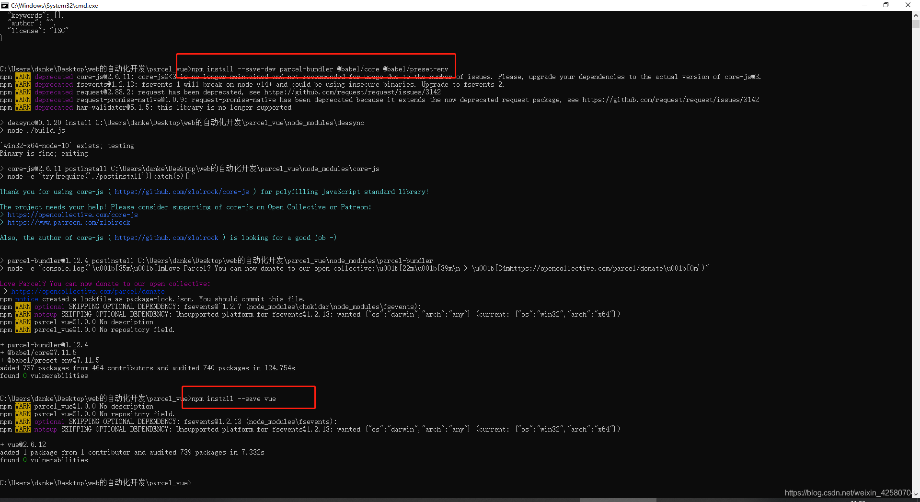Click the opencollective.com/parcel/donate magenta URL
This screenshot has width=920, height=502.
pos(88,291)
